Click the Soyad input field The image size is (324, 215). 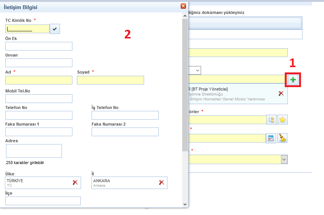click(111, 80)
